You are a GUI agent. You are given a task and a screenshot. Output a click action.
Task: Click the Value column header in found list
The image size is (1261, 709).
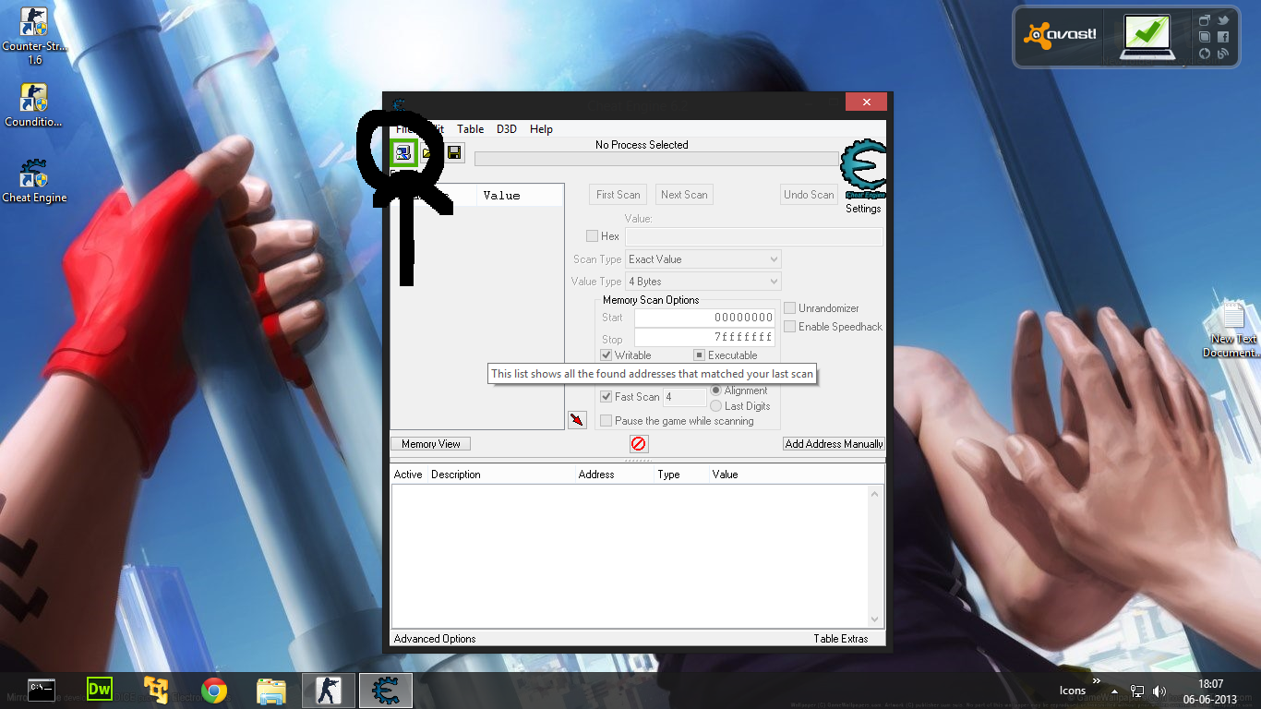point(520,196)
